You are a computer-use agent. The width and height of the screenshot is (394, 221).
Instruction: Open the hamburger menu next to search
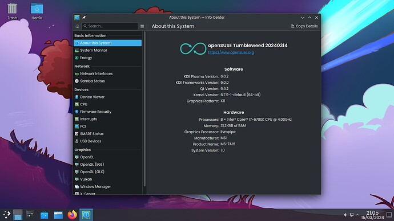142,26
